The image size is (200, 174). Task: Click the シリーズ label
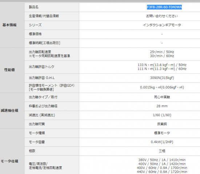35,25
